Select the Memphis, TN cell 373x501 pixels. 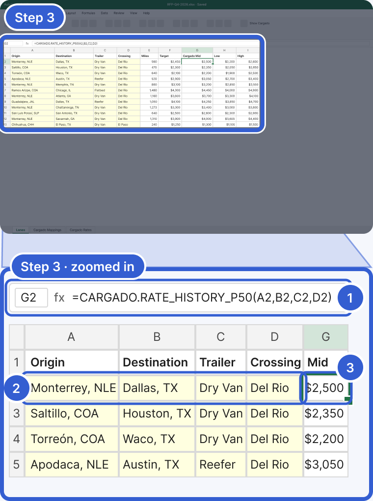click(x=74, y=84)
